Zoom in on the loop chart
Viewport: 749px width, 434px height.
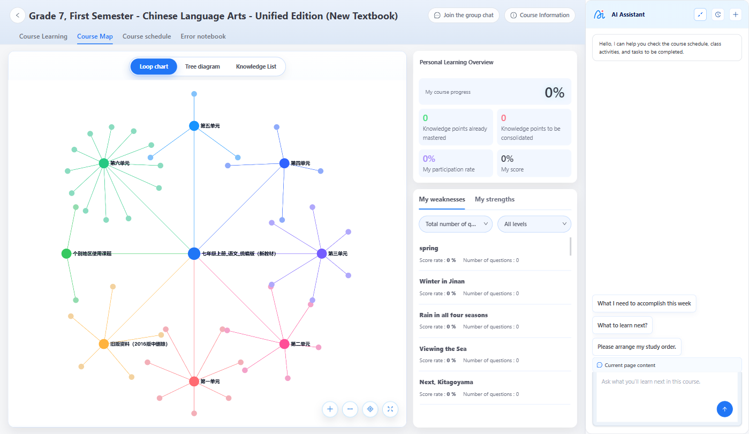(330, 409)
